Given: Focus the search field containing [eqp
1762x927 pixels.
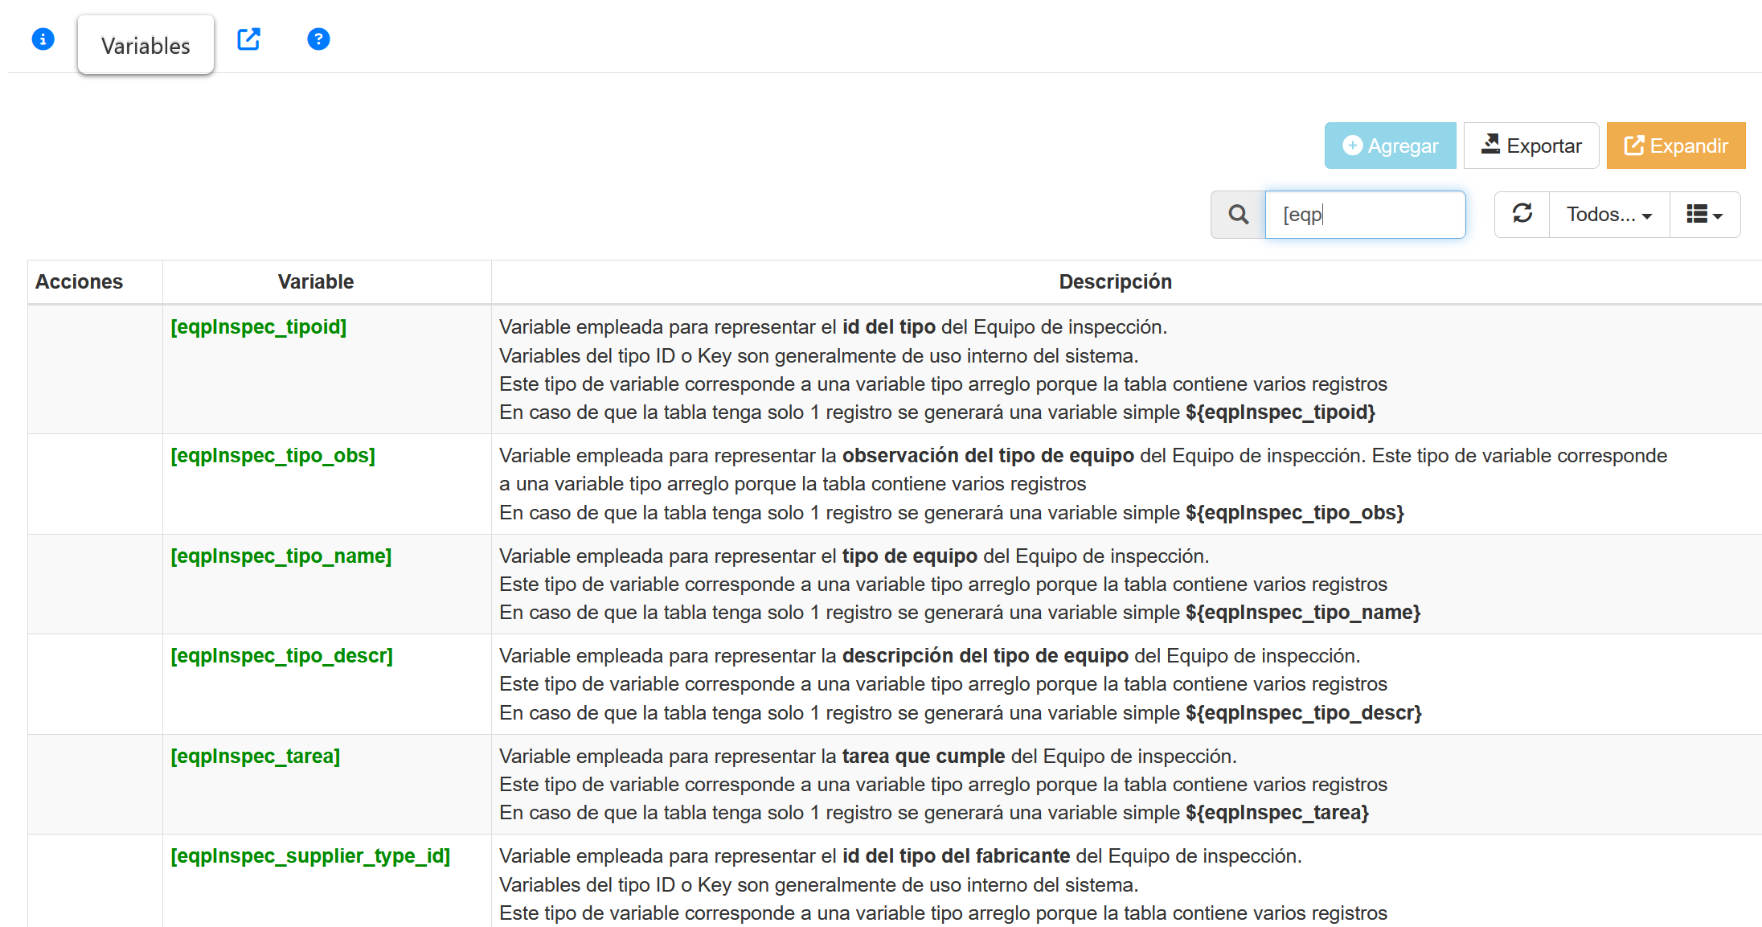Looking at the screenshot, I should click(x=1365, y=215).
